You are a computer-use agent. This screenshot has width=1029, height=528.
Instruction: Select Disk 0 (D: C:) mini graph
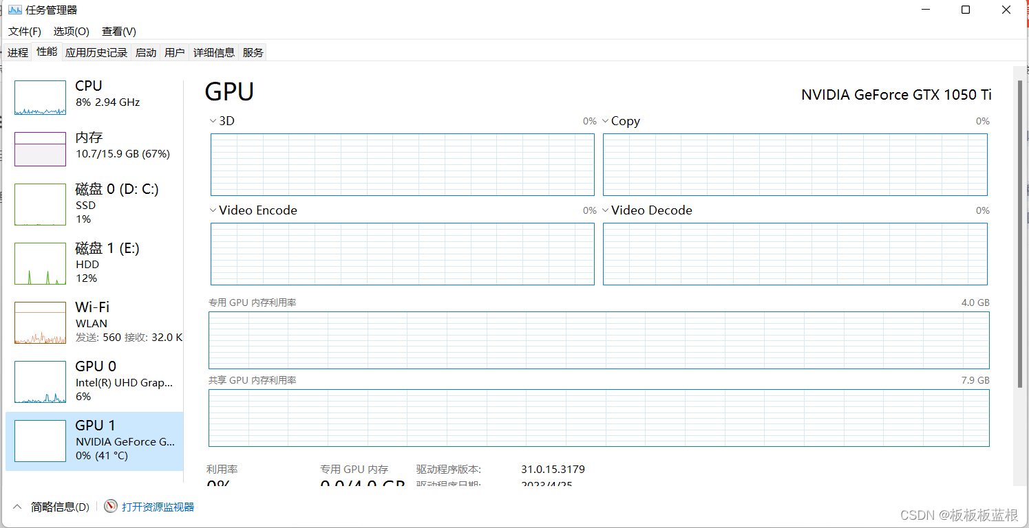(x=40, y=204)
